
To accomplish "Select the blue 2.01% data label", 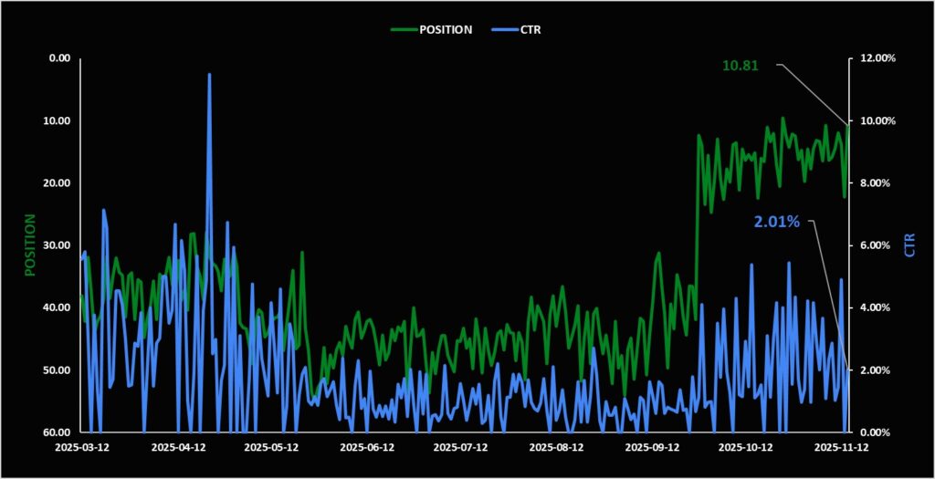I will click(776, 222).
